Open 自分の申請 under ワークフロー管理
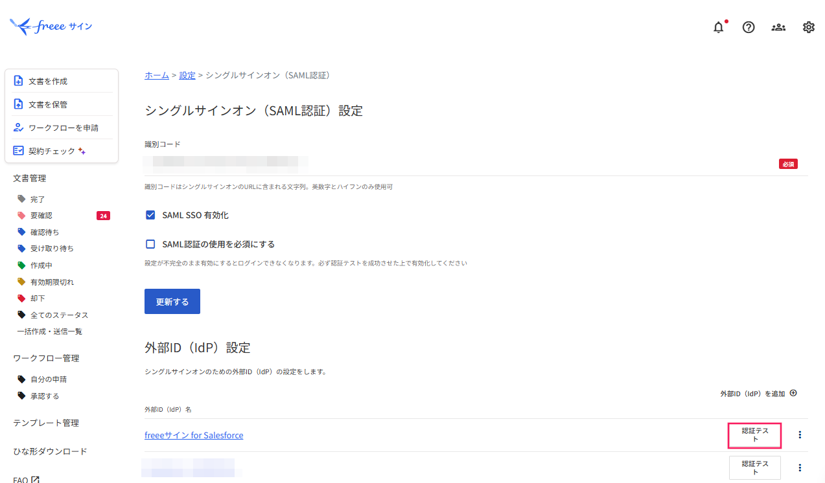The width and height of the screenshot is (825, 483). pyautogui.click(x=49, y=379)
